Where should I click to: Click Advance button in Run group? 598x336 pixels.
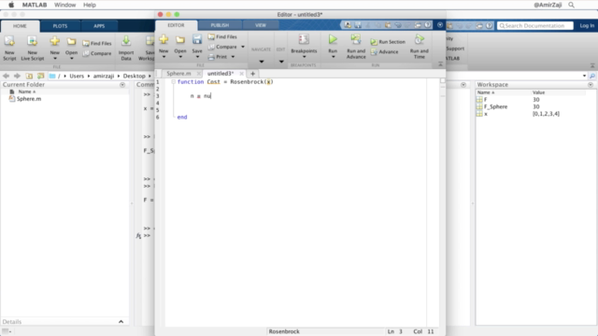(384, 52)
